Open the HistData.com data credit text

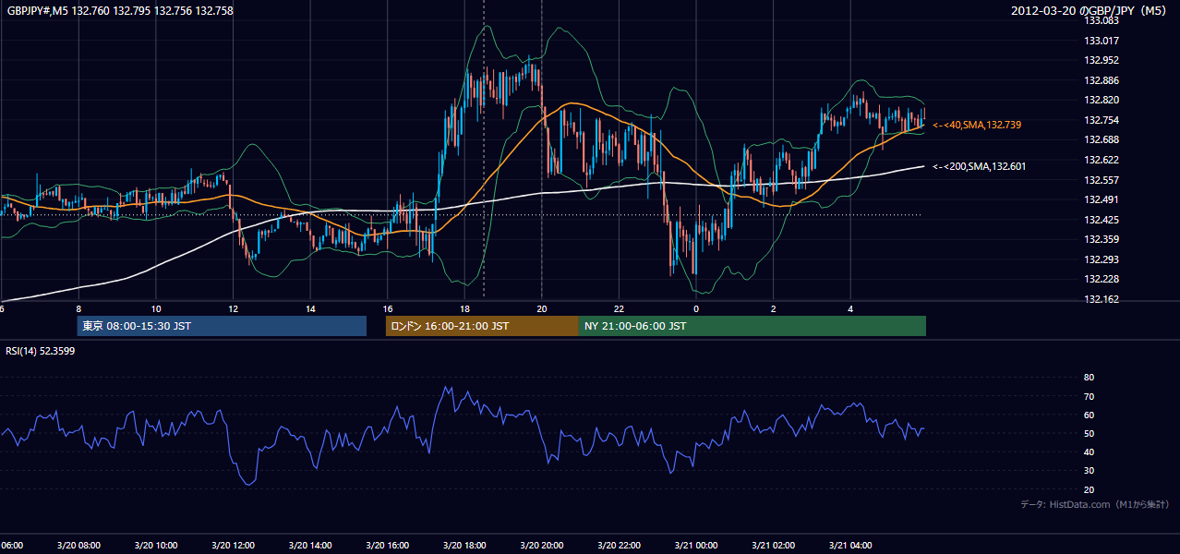[1095, 504]
